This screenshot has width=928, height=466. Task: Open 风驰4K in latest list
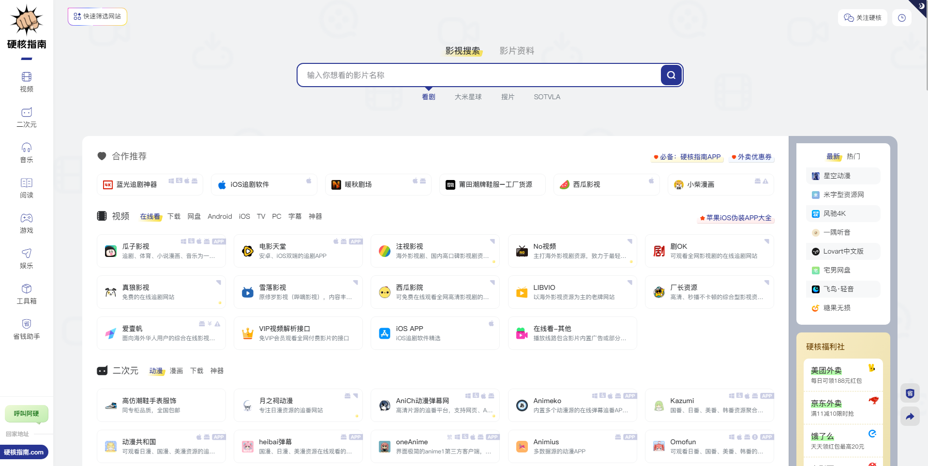pyautogui.click(x=843, y=213)
